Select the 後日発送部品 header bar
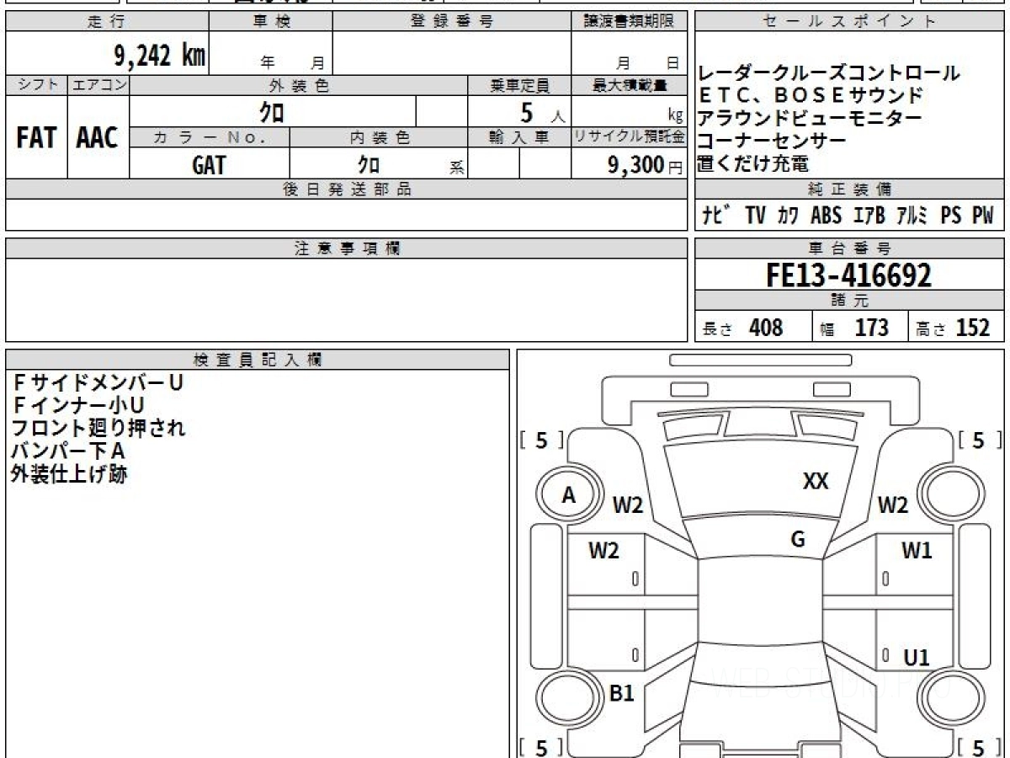 (x=347, y=189)
